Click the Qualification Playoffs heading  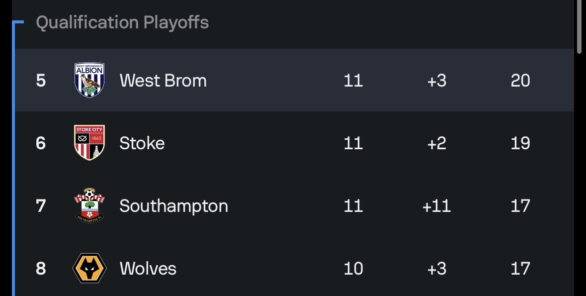pos(122,22)
